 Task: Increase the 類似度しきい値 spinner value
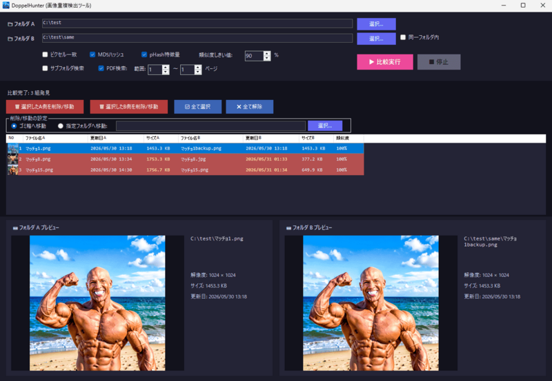[267, 54]
